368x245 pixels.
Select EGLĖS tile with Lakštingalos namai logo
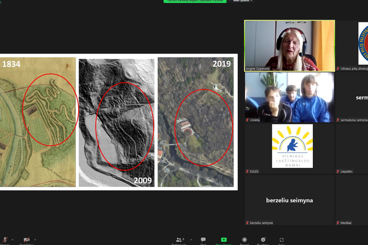pyautogui.click(x=290, y=149)
